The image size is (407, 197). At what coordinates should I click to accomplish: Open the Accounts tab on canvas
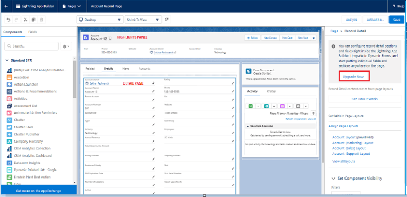[145, 69]
